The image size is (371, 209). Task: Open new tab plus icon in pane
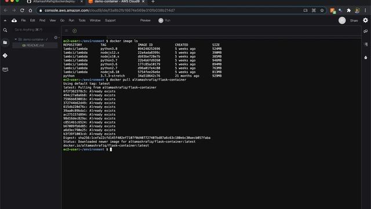75,31
